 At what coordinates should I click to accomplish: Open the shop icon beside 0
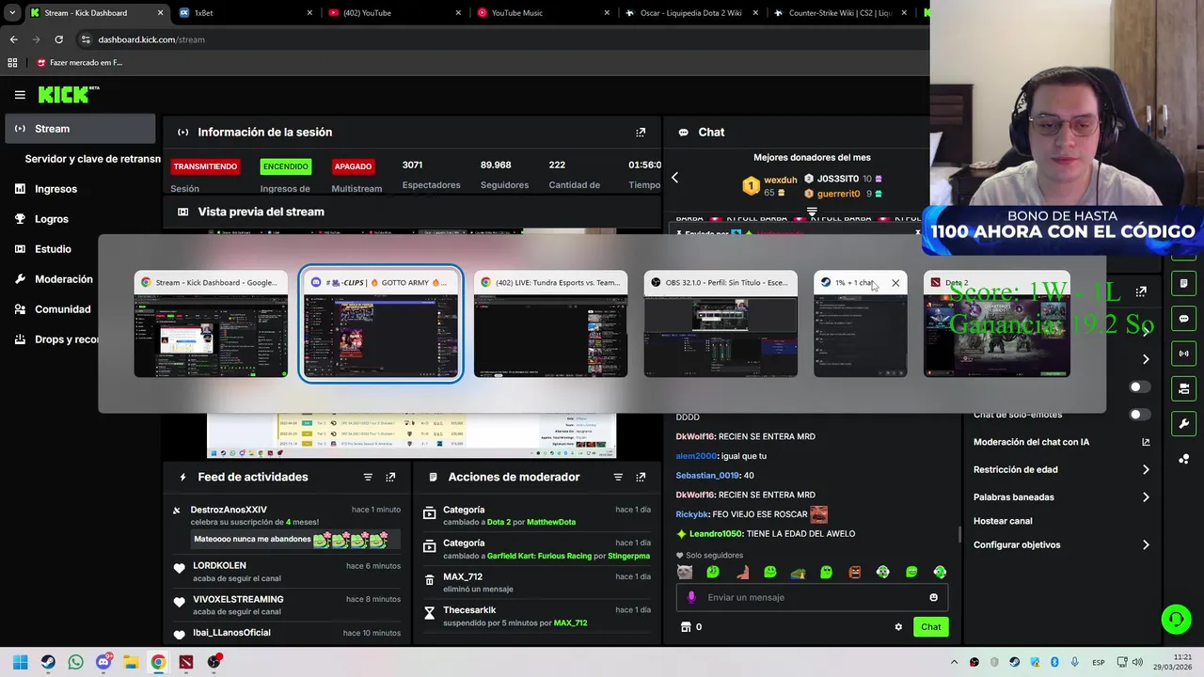click(686, 627)
